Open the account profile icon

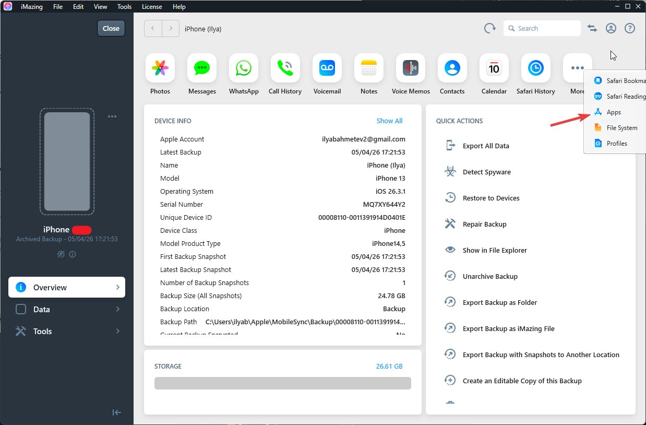coord(611,28)
